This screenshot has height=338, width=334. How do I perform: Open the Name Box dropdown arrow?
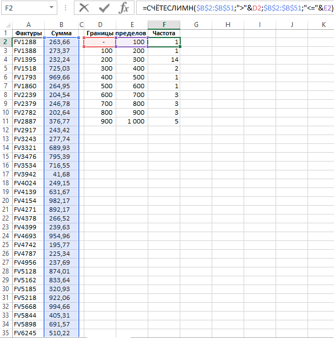tap(51, 8)
